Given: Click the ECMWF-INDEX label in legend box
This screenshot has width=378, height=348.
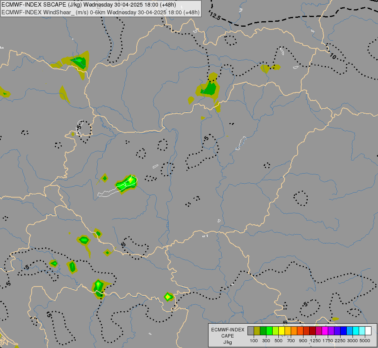Looking at the screenshot, I should (x=227, y=330).
